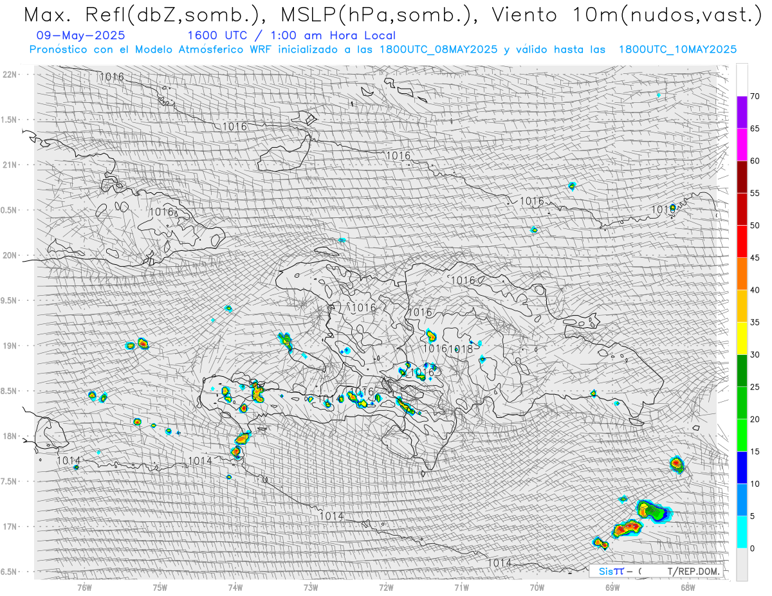The width and height of the screenshot is (772, 596).
Task: Click the magenta 60–65 dBZ colorbar segment
Action: pyautogui.click(x=742, y=145)
